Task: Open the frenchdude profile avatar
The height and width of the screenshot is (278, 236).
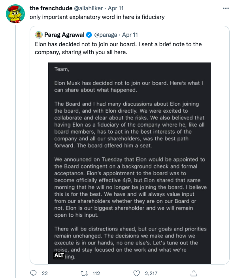Action: [x=15, y=14]
